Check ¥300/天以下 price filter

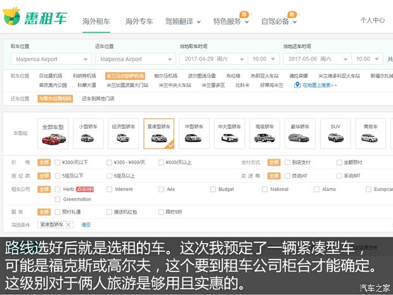(58, 162)
